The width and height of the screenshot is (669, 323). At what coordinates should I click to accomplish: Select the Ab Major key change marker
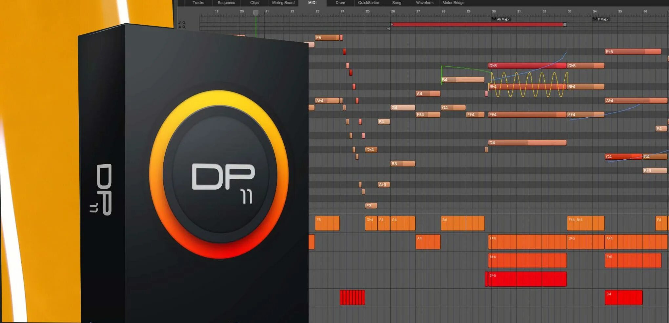501,19
